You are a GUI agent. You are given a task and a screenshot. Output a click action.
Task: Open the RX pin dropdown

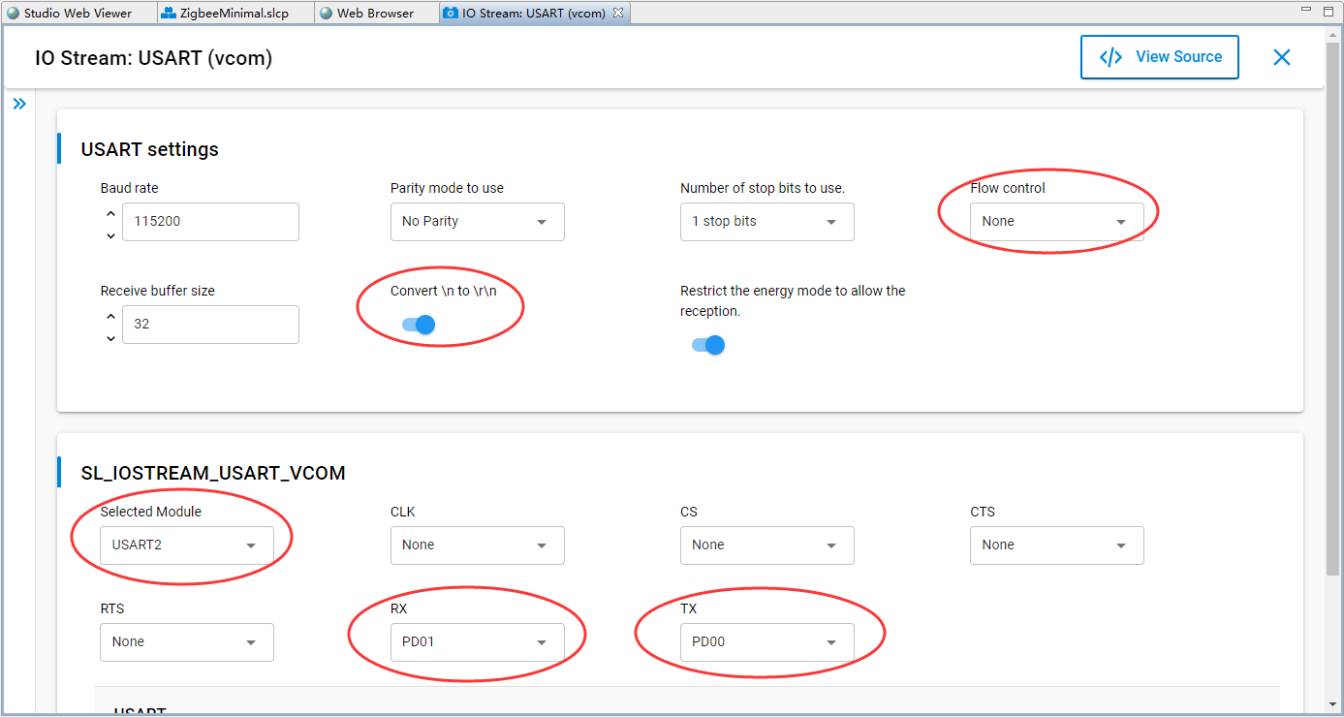coord(478,642)
